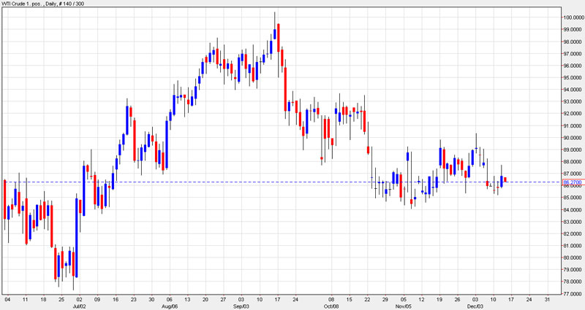Viewport: 585px width, 310px height.
Task: Select the 16 date axis label
Action: coord(116,300)
